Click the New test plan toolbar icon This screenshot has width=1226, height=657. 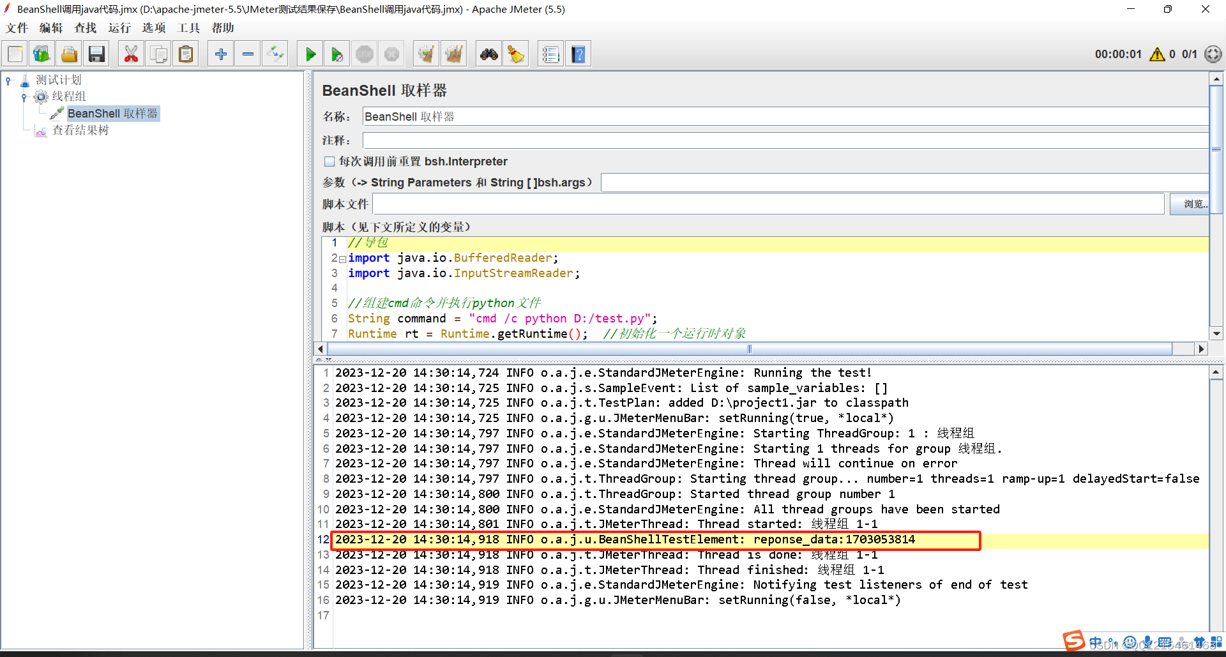(15, 54)
